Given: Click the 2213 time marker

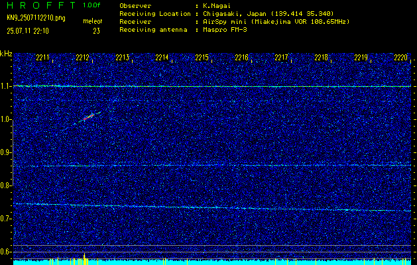Looking at the screenshot, I should [123, 58].
